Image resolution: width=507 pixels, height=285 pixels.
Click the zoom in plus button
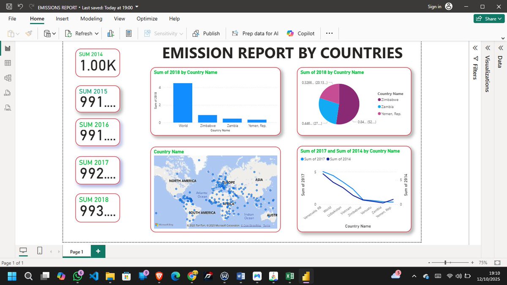(472, 263)
